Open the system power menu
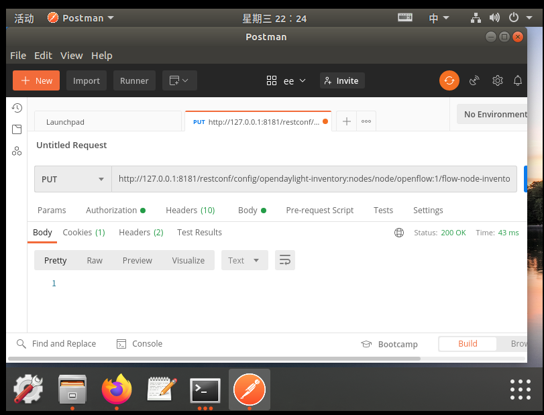 click(520, 17)
